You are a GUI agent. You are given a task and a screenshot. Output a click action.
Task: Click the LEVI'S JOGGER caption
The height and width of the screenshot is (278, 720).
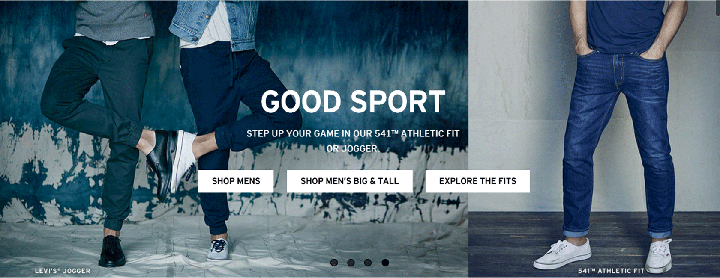[x=63, y=271]
